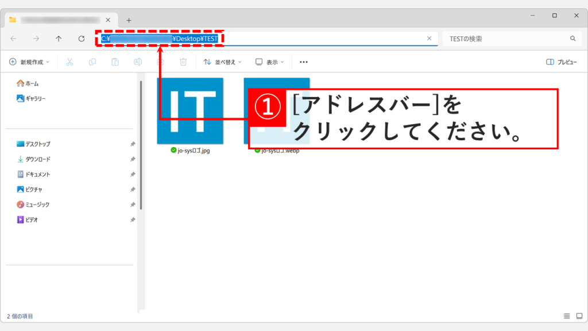Click the Delete (trash) icon
Screen dimensions: 588x331
183,61
